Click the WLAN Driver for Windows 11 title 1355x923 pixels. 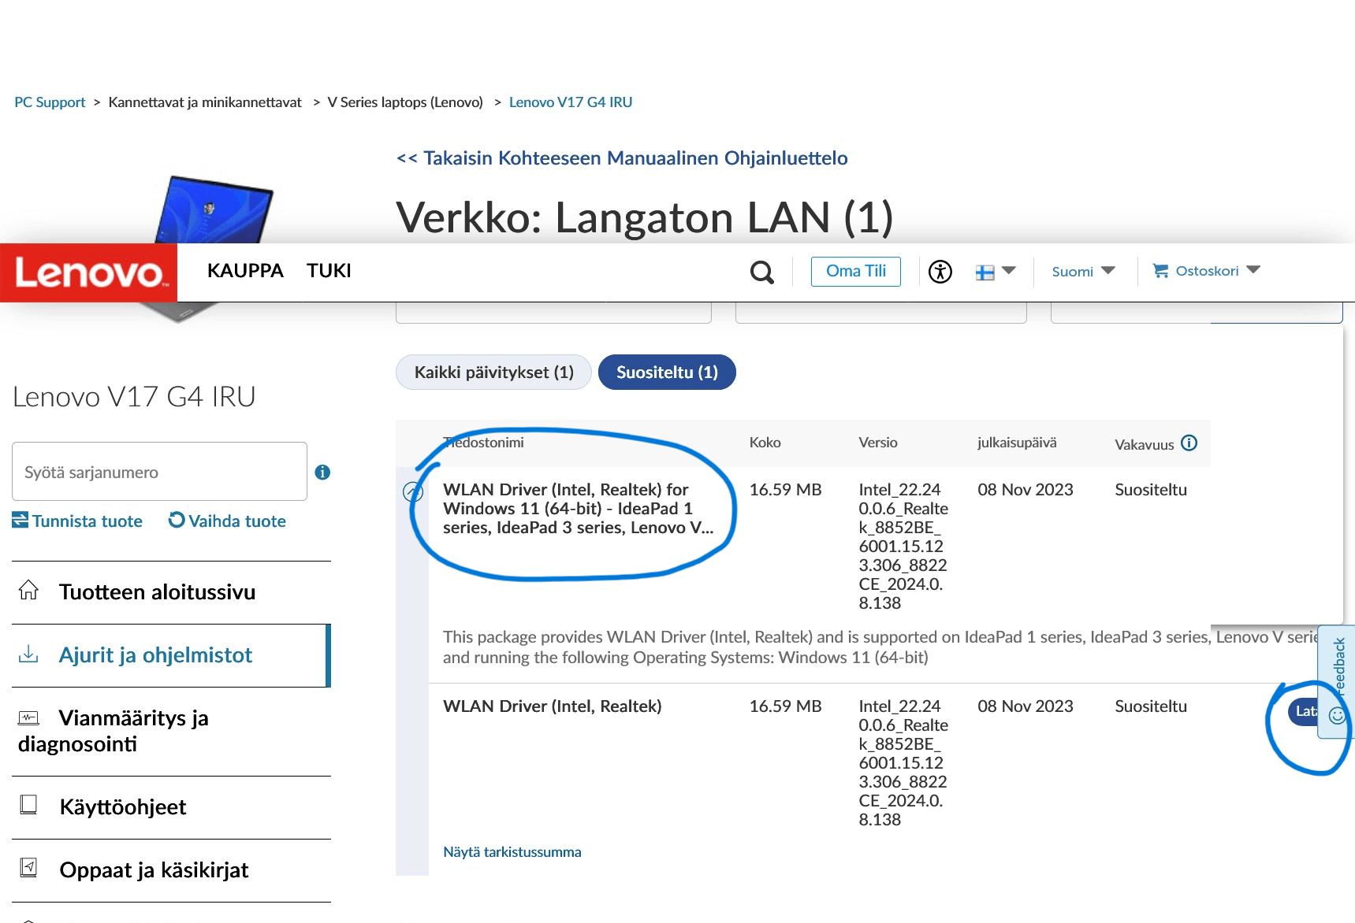579,509
